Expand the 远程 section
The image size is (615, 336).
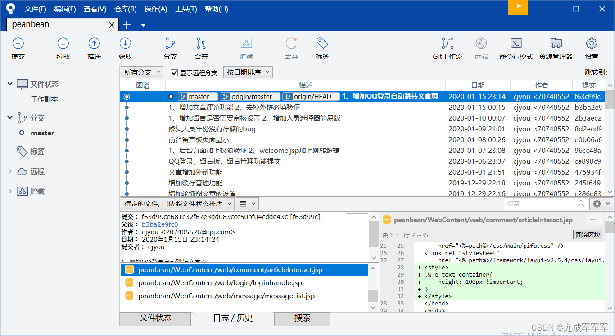(x=10, y=171)
